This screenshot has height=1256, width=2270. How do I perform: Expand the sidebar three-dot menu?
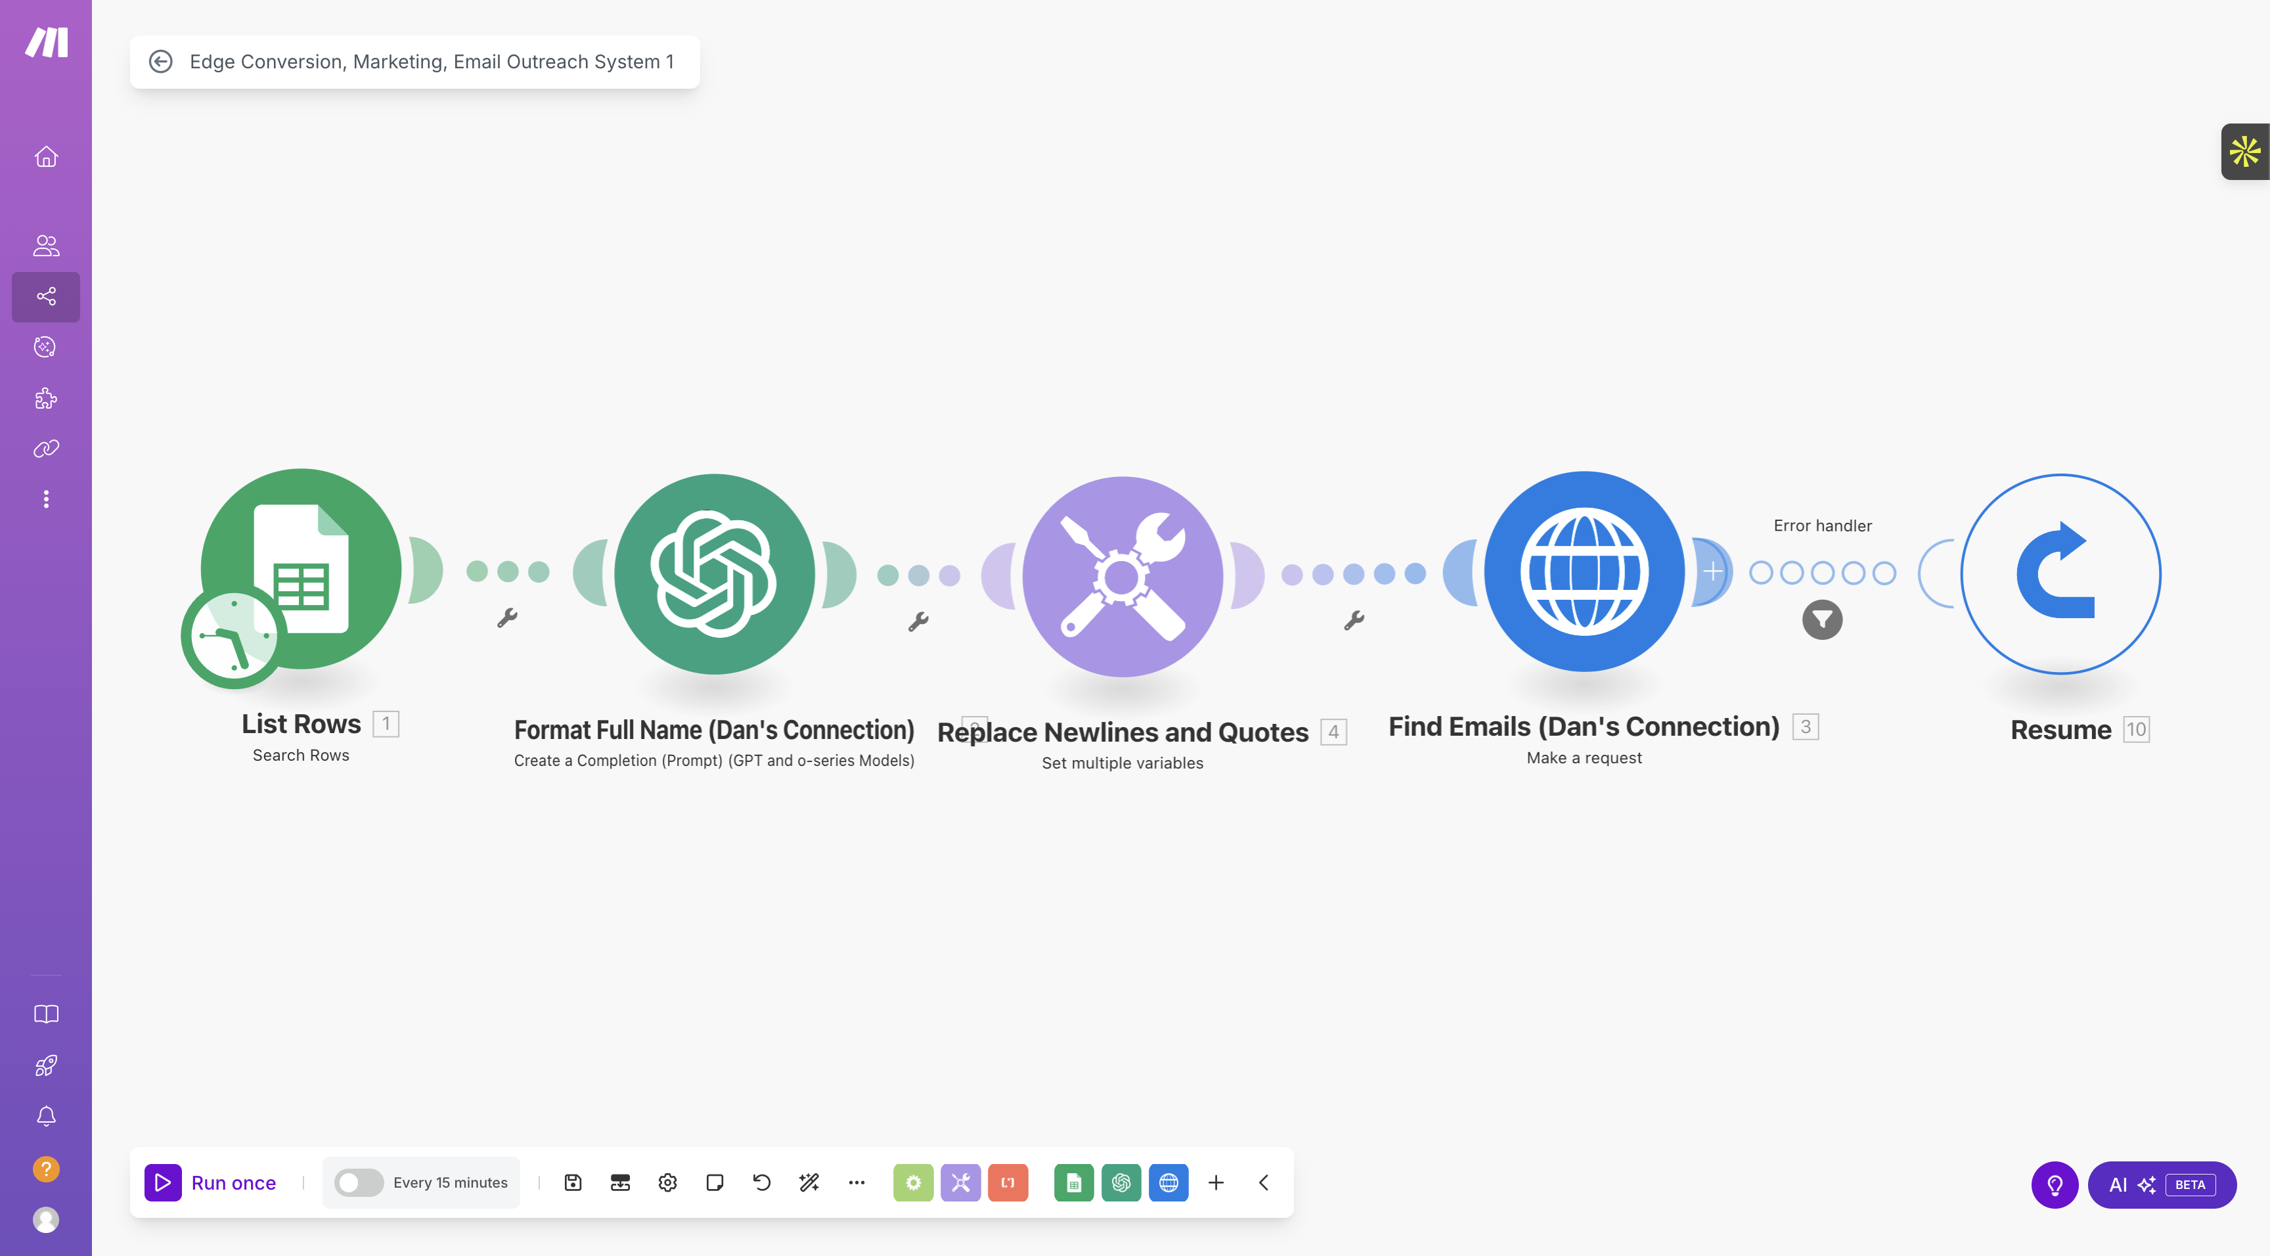(x=45, y=499)
